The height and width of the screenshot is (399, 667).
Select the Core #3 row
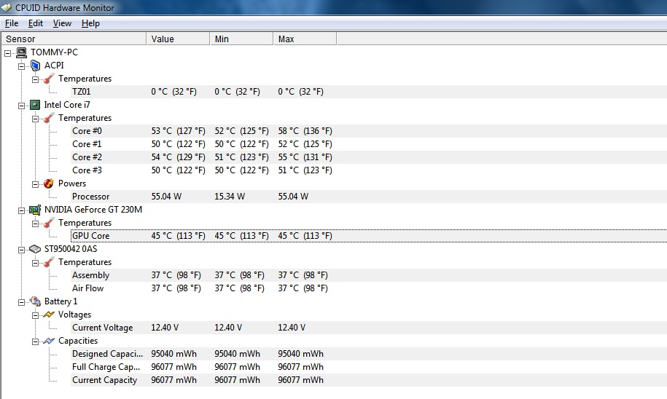coord(368,170)
